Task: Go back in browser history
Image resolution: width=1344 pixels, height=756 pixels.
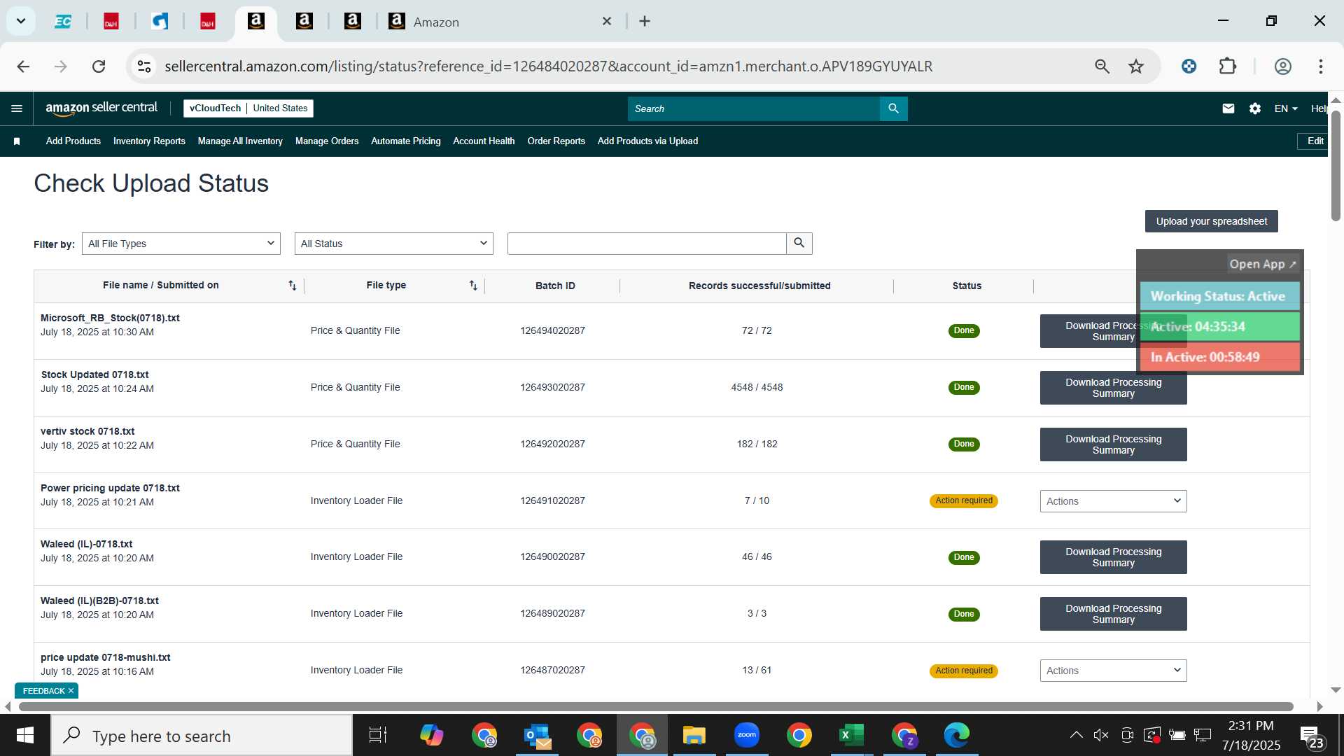Action: (x=23, y=66)
